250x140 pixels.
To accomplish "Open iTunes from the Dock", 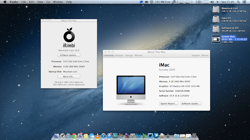I will click(103, 136).
